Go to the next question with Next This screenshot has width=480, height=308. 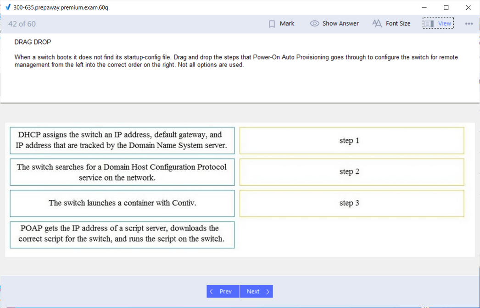(x=257, y=291)
